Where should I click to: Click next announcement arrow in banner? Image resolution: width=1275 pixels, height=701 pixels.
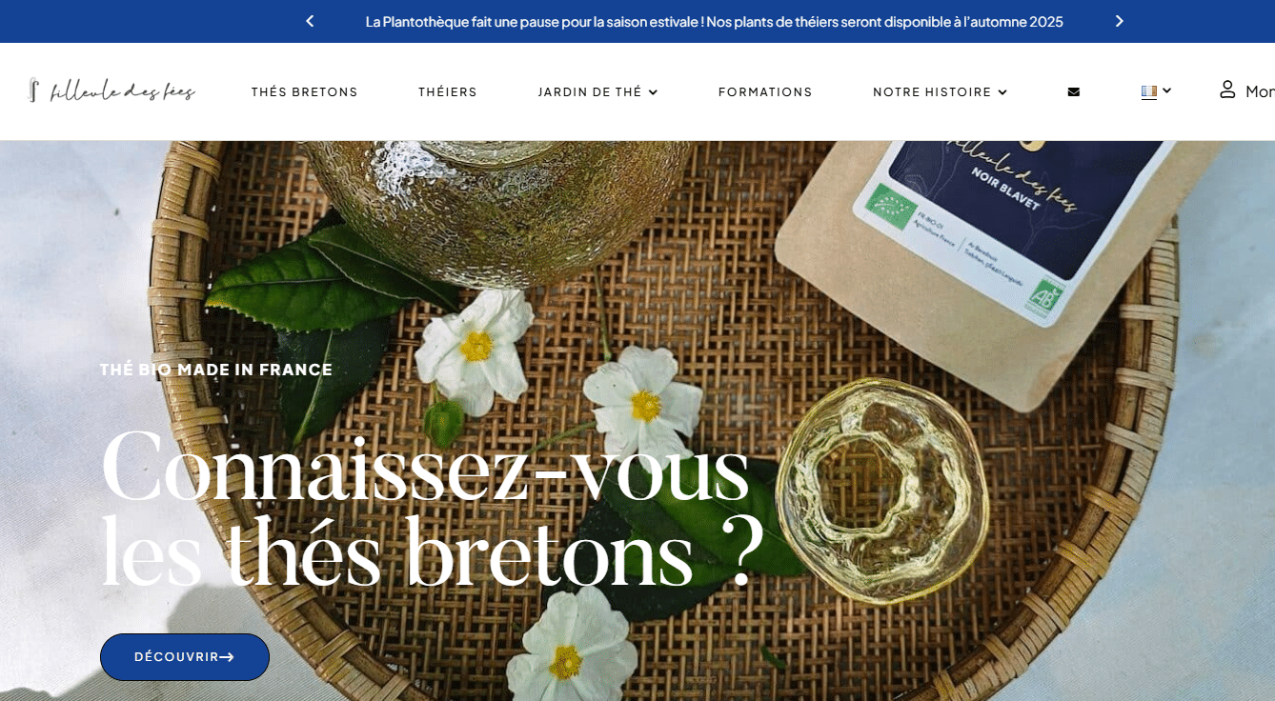point(1119,21)
